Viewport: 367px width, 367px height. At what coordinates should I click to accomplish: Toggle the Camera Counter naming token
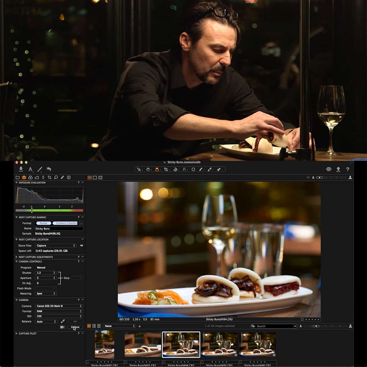(x=66, y=223)
